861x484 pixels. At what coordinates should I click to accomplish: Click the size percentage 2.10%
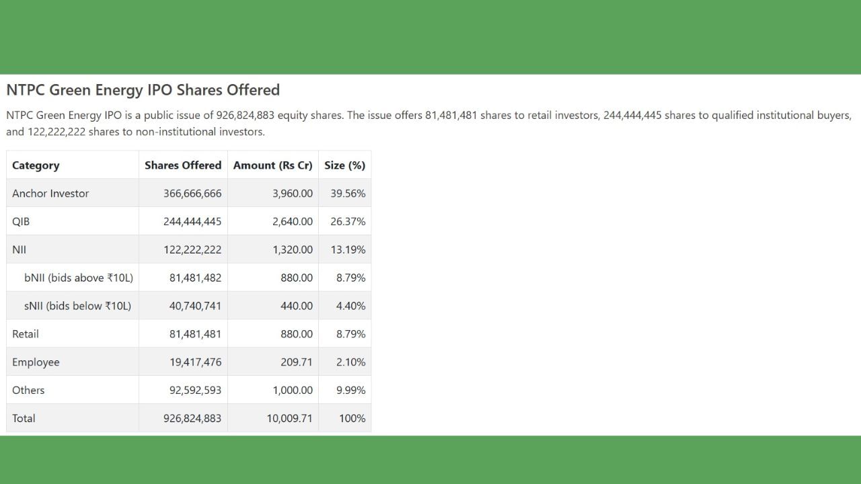[x=351, y=362]
